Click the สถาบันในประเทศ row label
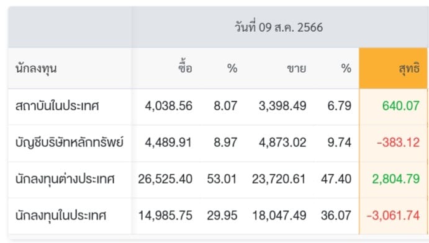Image resolution: width=429 pixels, height=243 pixels. (57, 105)
